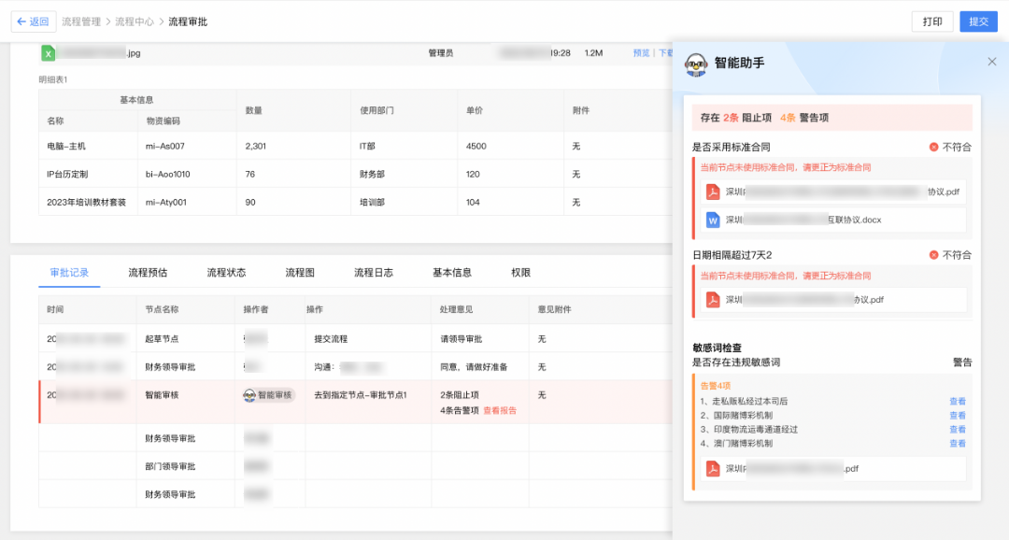Click the 查看报告 link in 智能审核 row
This screenshot has height=540, width=1009.
point(500,411)
